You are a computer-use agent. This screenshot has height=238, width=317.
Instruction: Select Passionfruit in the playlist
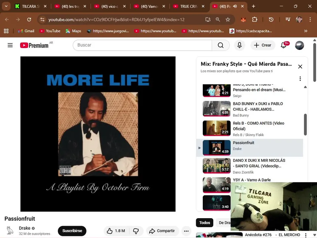250,148
